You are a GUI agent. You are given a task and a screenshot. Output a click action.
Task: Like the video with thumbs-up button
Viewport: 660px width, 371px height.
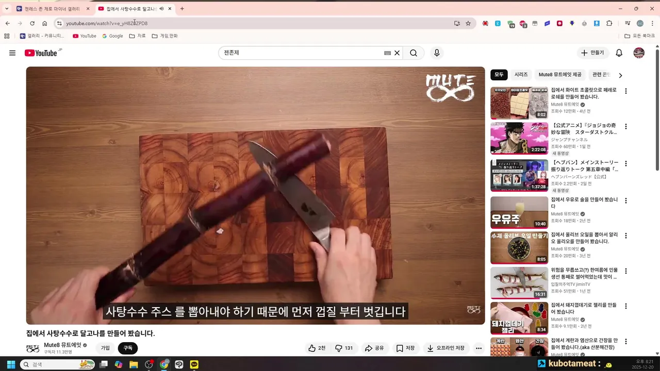point(317,348)
